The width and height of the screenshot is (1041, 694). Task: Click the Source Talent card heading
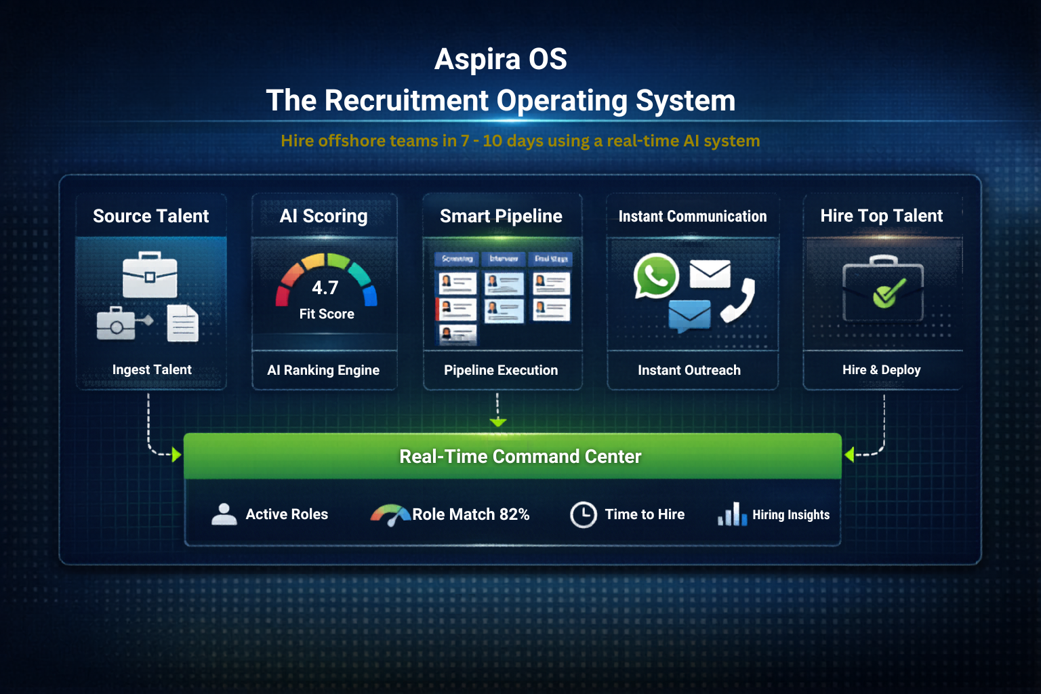[151, 216]
